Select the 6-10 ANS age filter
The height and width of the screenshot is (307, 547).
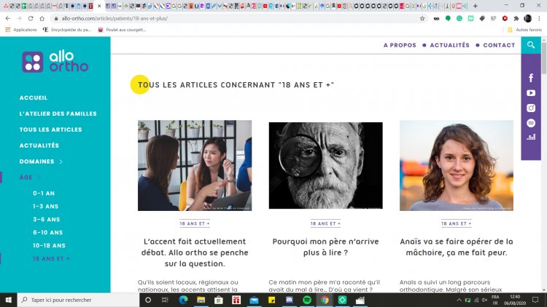click(x=49, y=233)
